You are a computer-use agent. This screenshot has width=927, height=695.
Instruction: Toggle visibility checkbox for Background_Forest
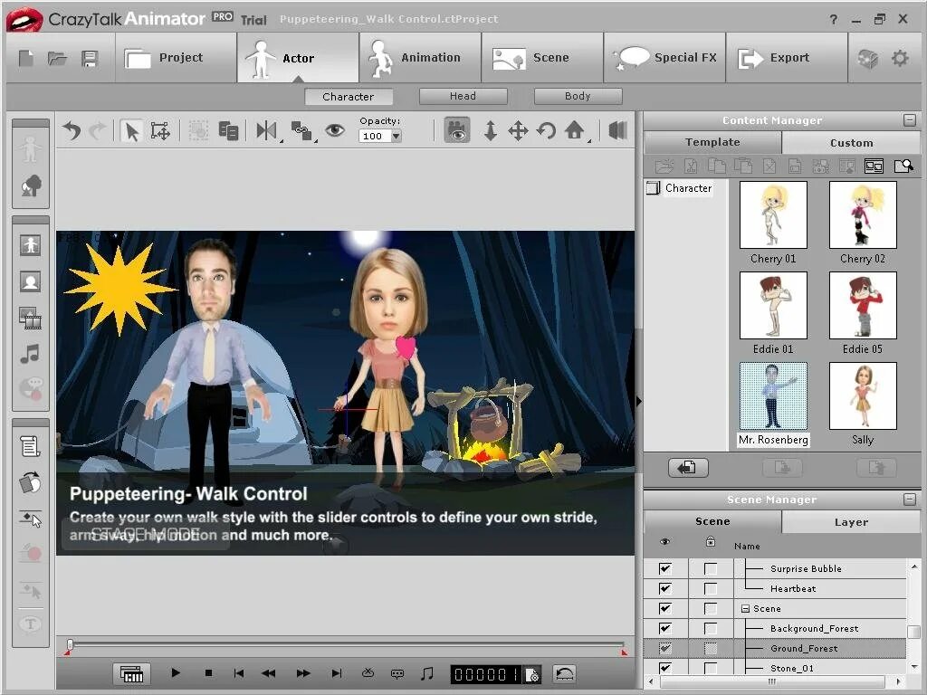pos(665,628)
